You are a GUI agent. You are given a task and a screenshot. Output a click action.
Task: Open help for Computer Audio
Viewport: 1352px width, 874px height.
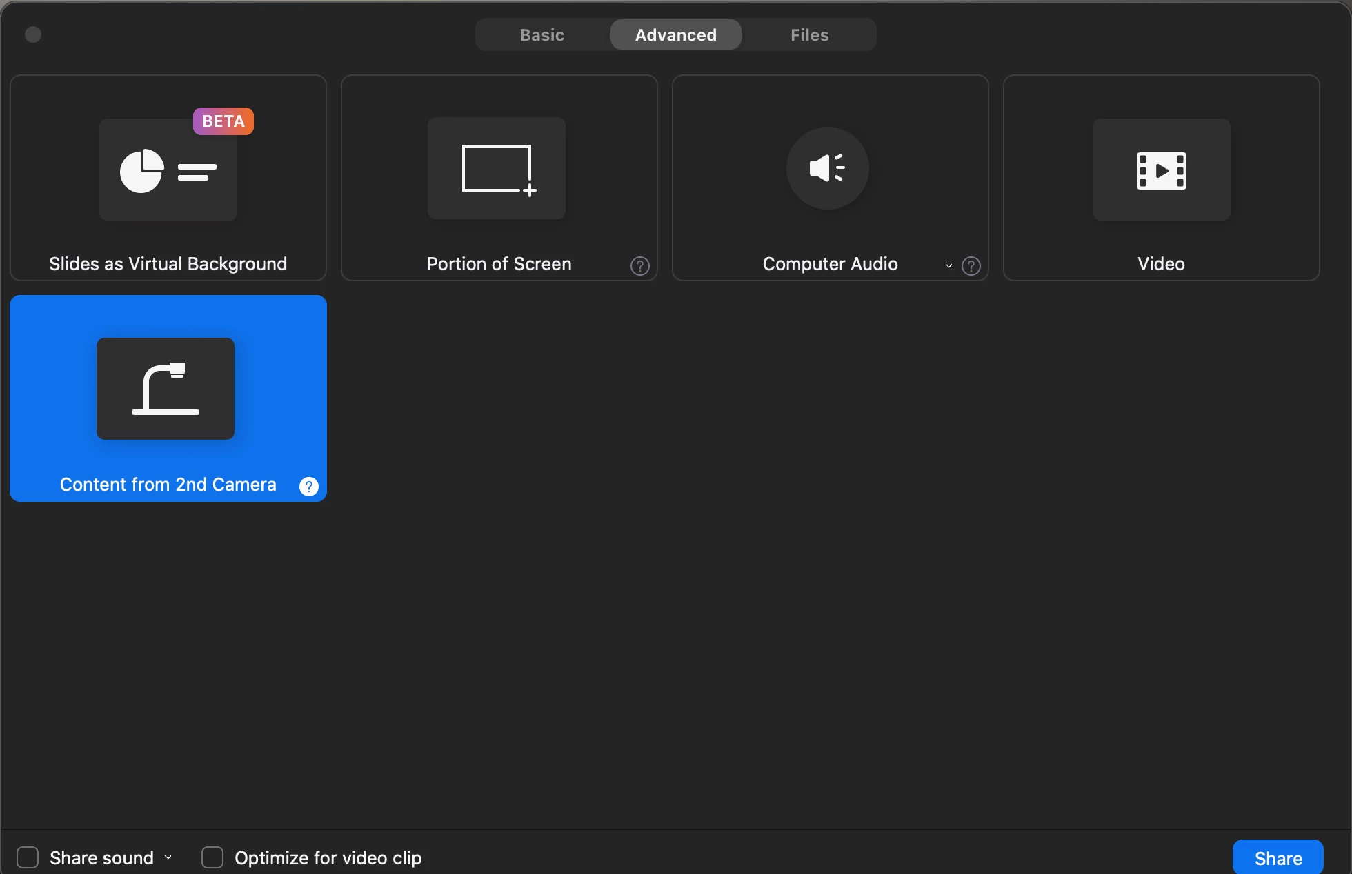coord(971,266)
